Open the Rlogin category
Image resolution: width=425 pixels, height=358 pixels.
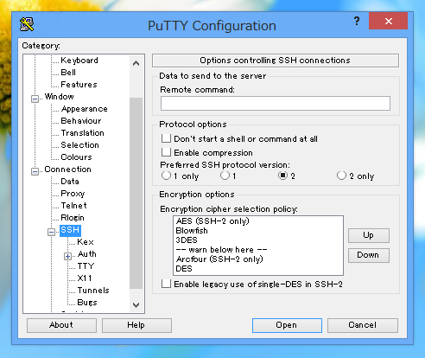point(73,218)
